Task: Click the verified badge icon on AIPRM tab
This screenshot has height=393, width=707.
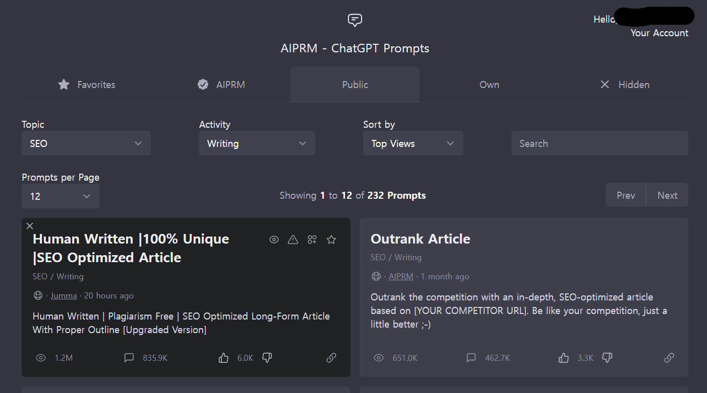Action: coord(203,85)
